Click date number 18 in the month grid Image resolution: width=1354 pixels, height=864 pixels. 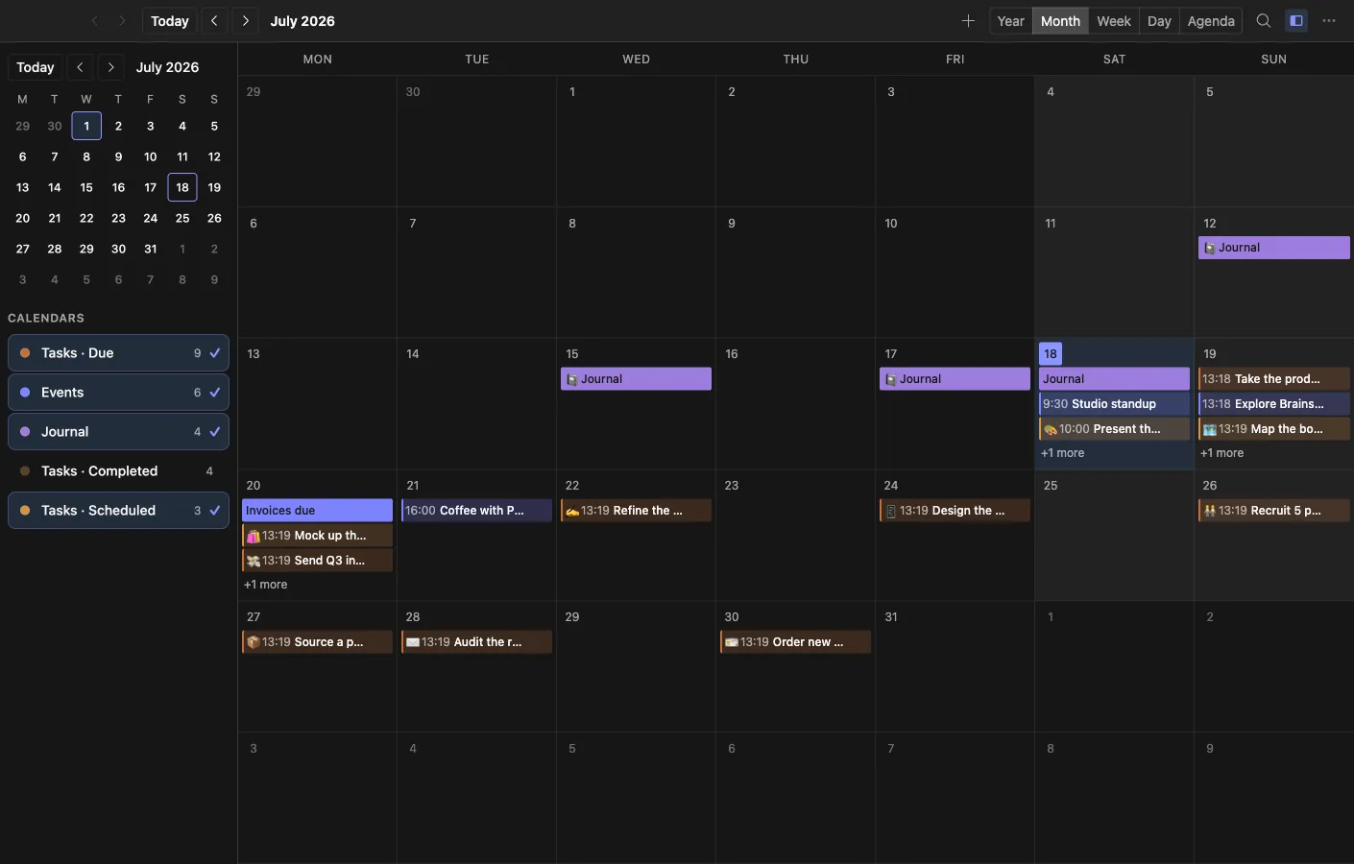point(1051,353)
